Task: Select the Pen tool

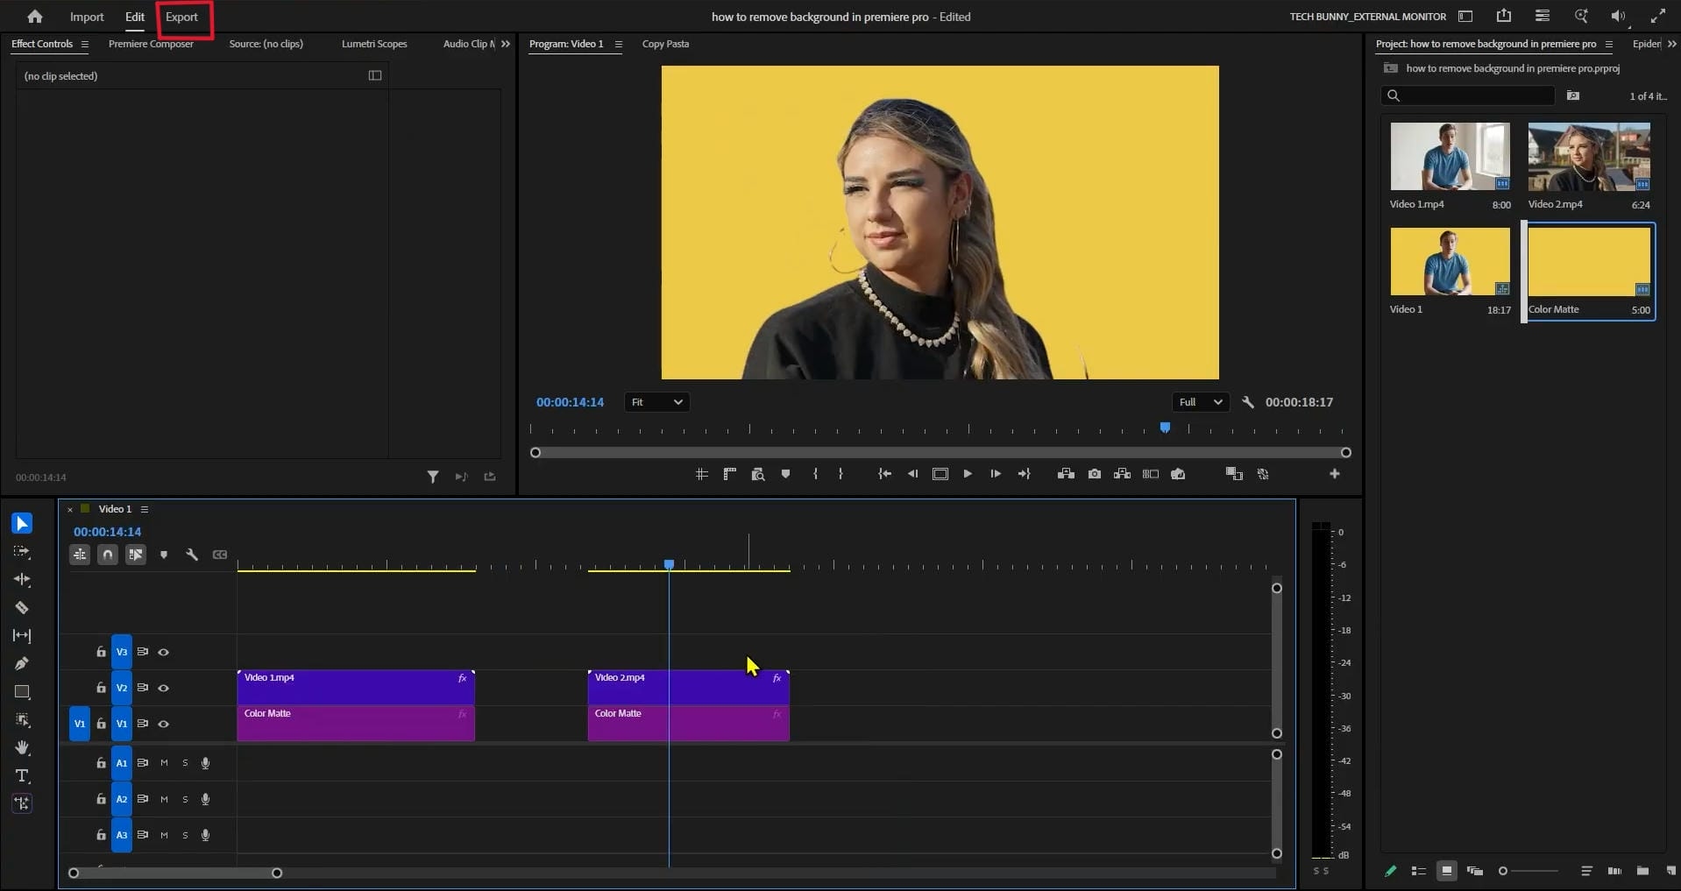Action: click(x=22, y=663)
